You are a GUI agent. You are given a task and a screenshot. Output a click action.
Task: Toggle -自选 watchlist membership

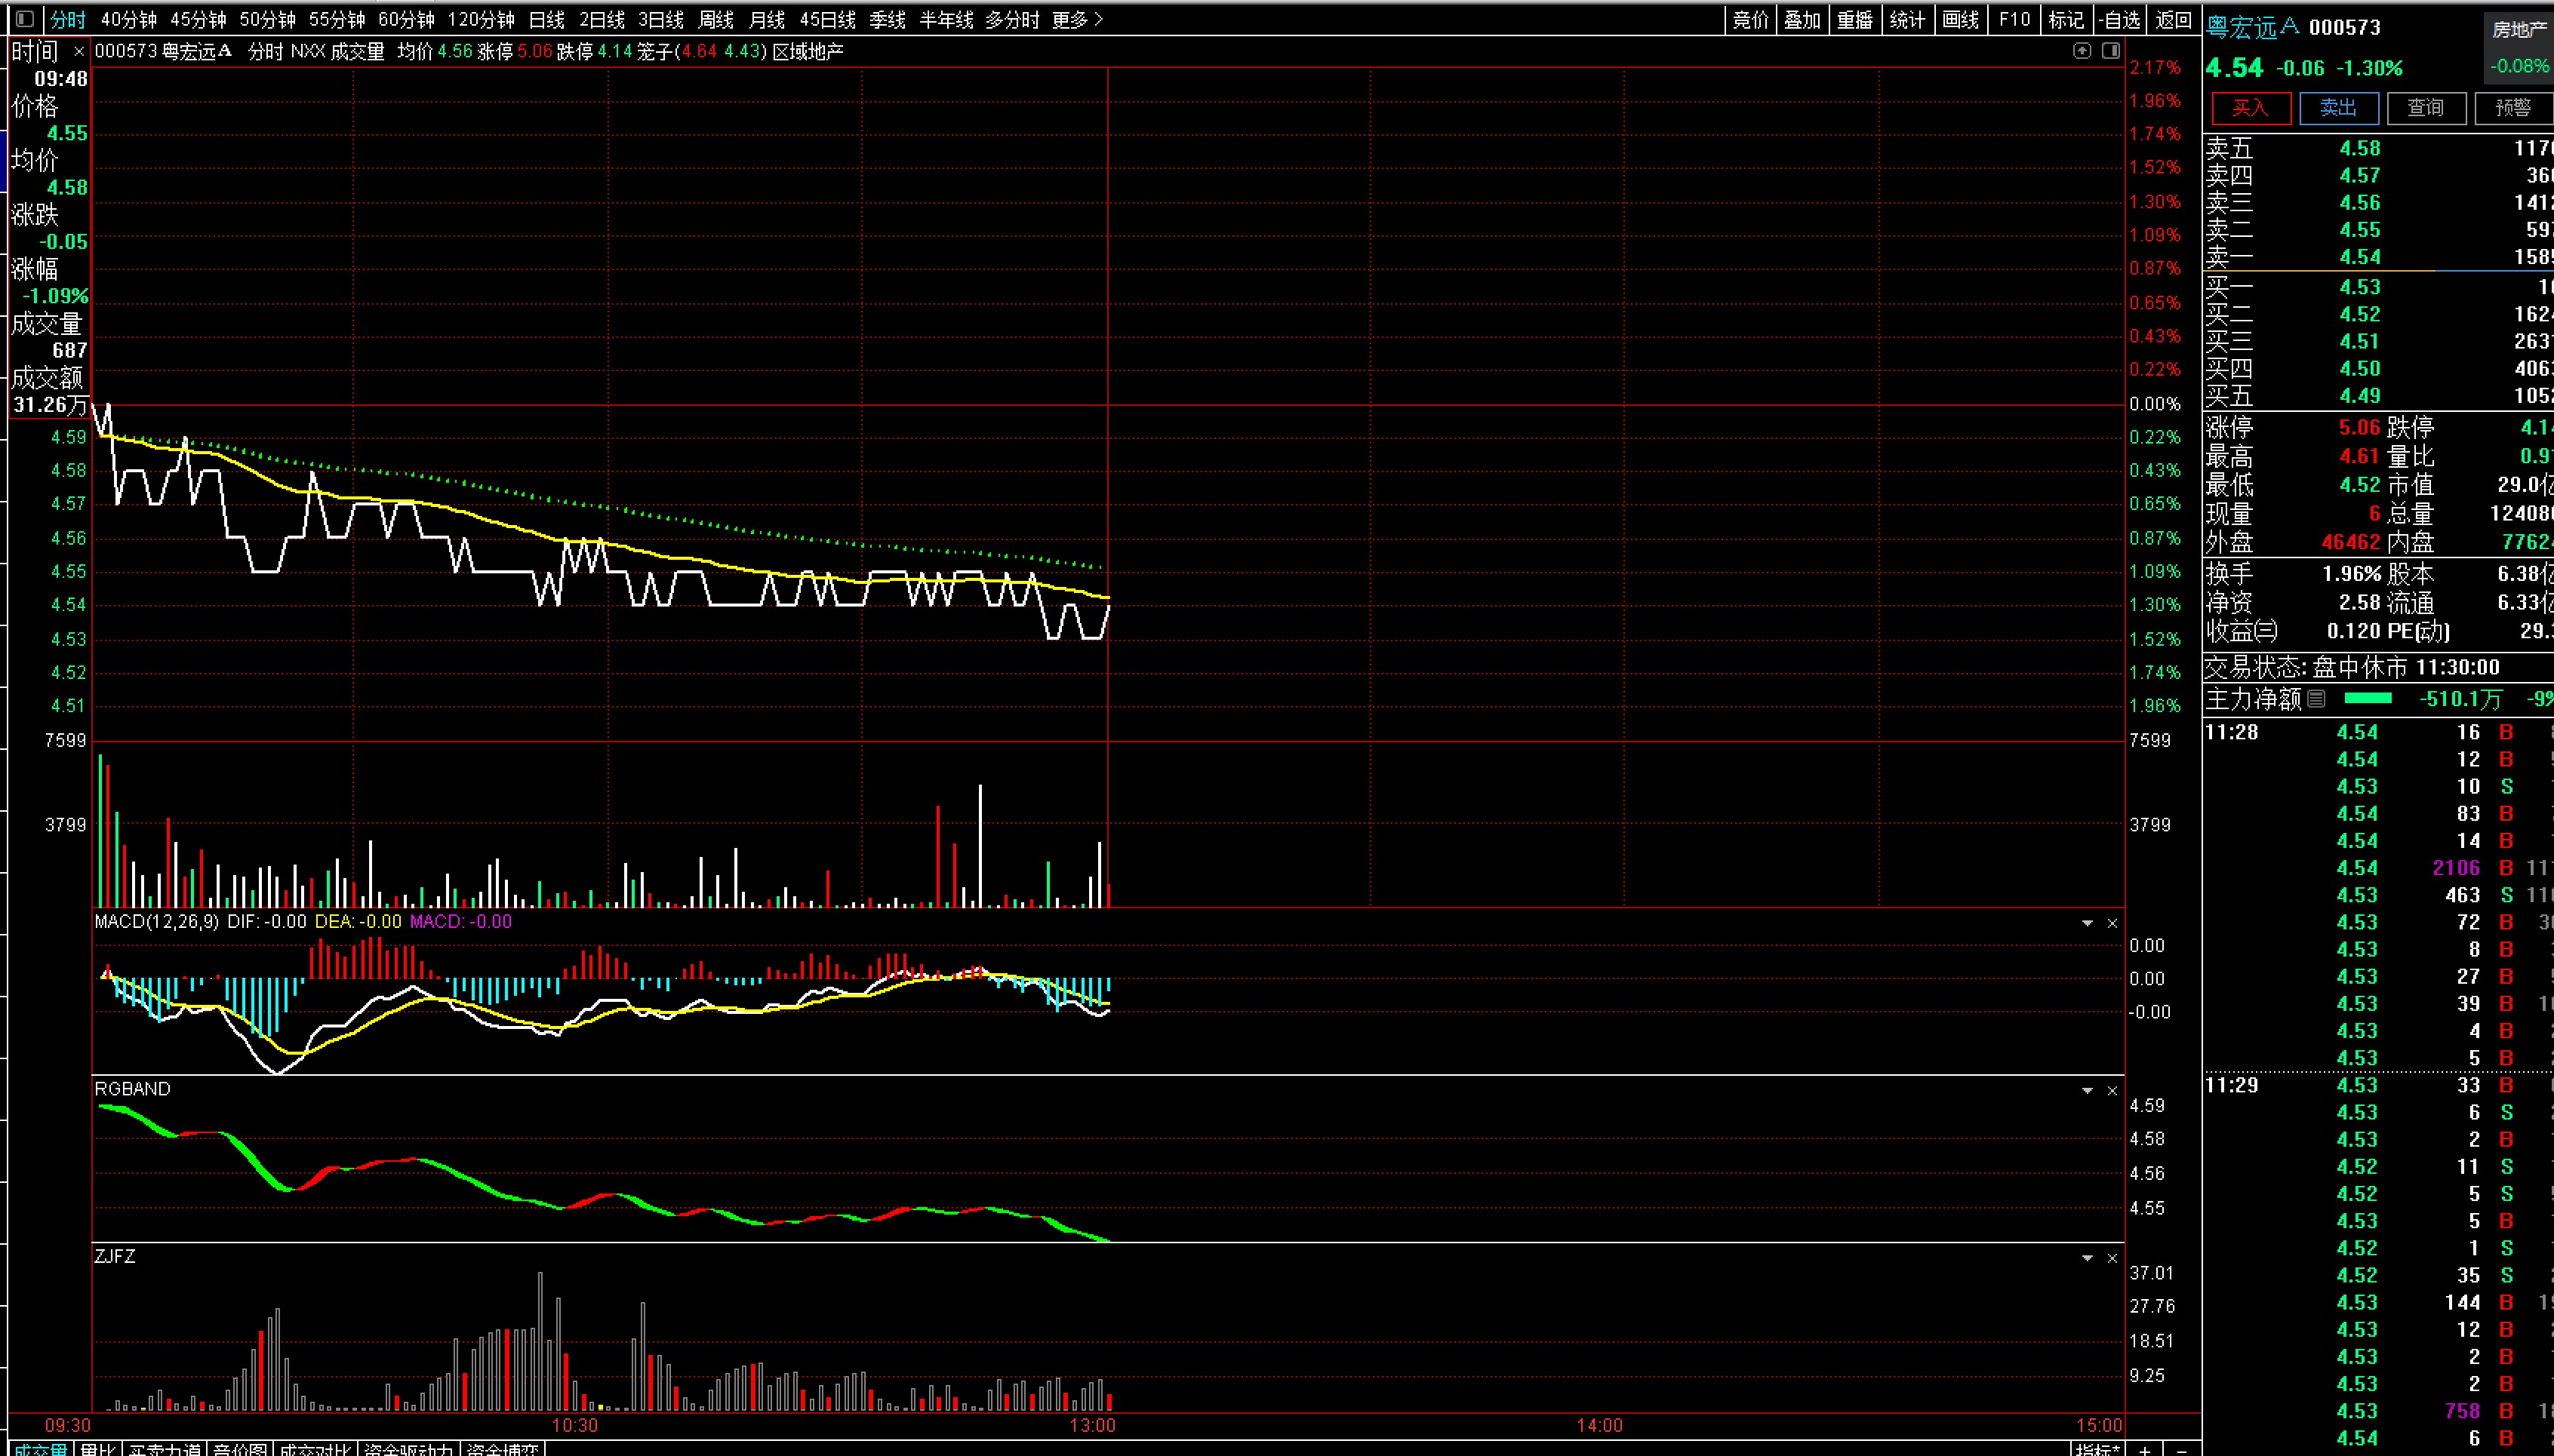[x=2119, y=19]
